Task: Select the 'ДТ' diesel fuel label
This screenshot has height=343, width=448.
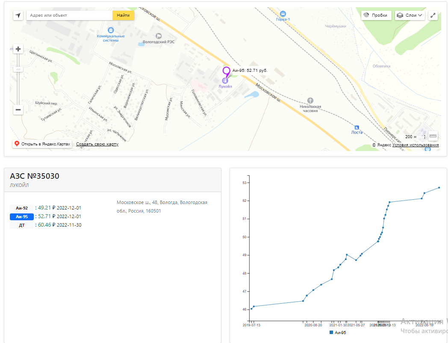Action: pos(22,225)
